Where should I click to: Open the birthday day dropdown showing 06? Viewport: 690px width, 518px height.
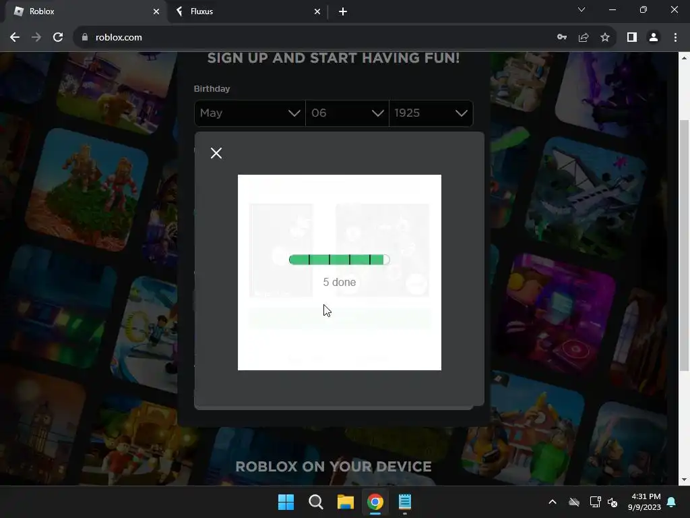click(x=347, y=113)
